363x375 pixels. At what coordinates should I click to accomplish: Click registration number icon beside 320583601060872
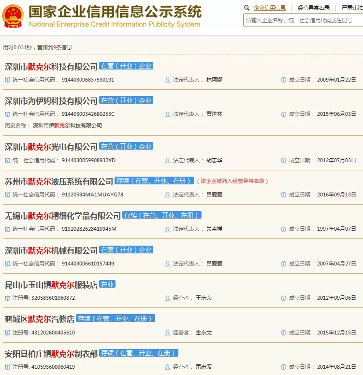8,298
